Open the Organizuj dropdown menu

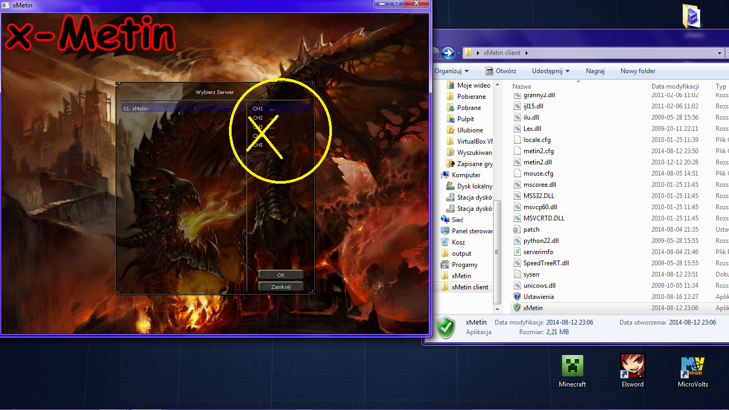[x=451, y=71]
